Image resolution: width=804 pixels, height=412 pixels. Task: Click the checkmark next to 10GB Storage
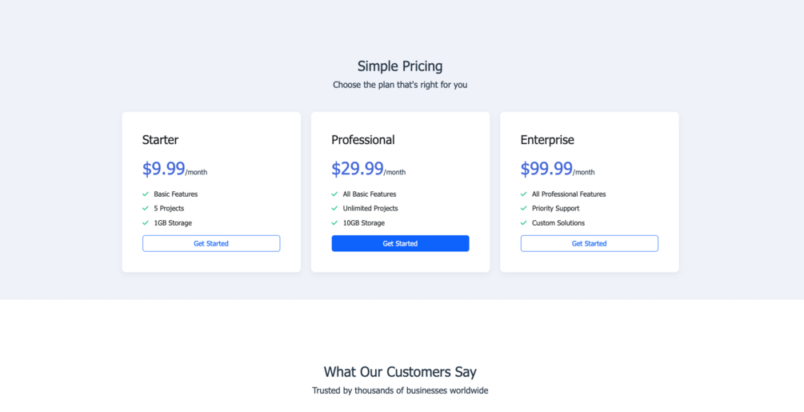tap(334, 223)
